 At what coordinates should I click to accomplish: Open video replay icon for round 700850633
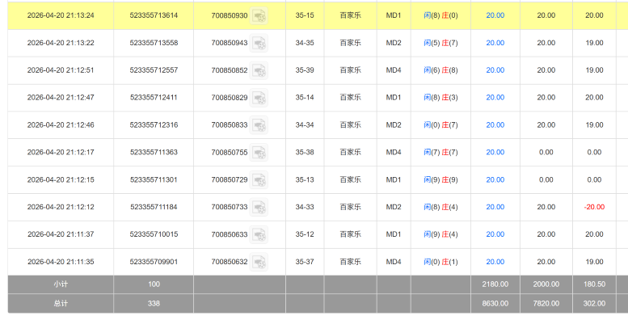click(259, 234)
